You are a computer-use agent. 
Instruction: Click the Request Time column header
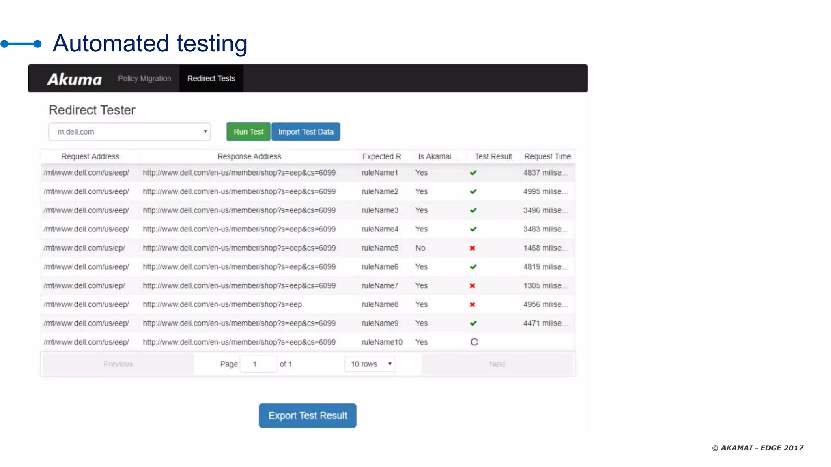[x=547, y=156]
